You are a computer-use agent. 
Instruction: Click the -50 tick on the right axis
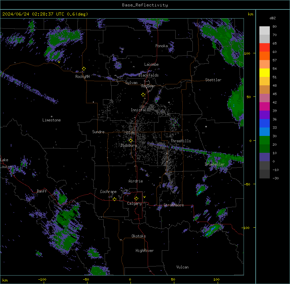pos(247,184)
